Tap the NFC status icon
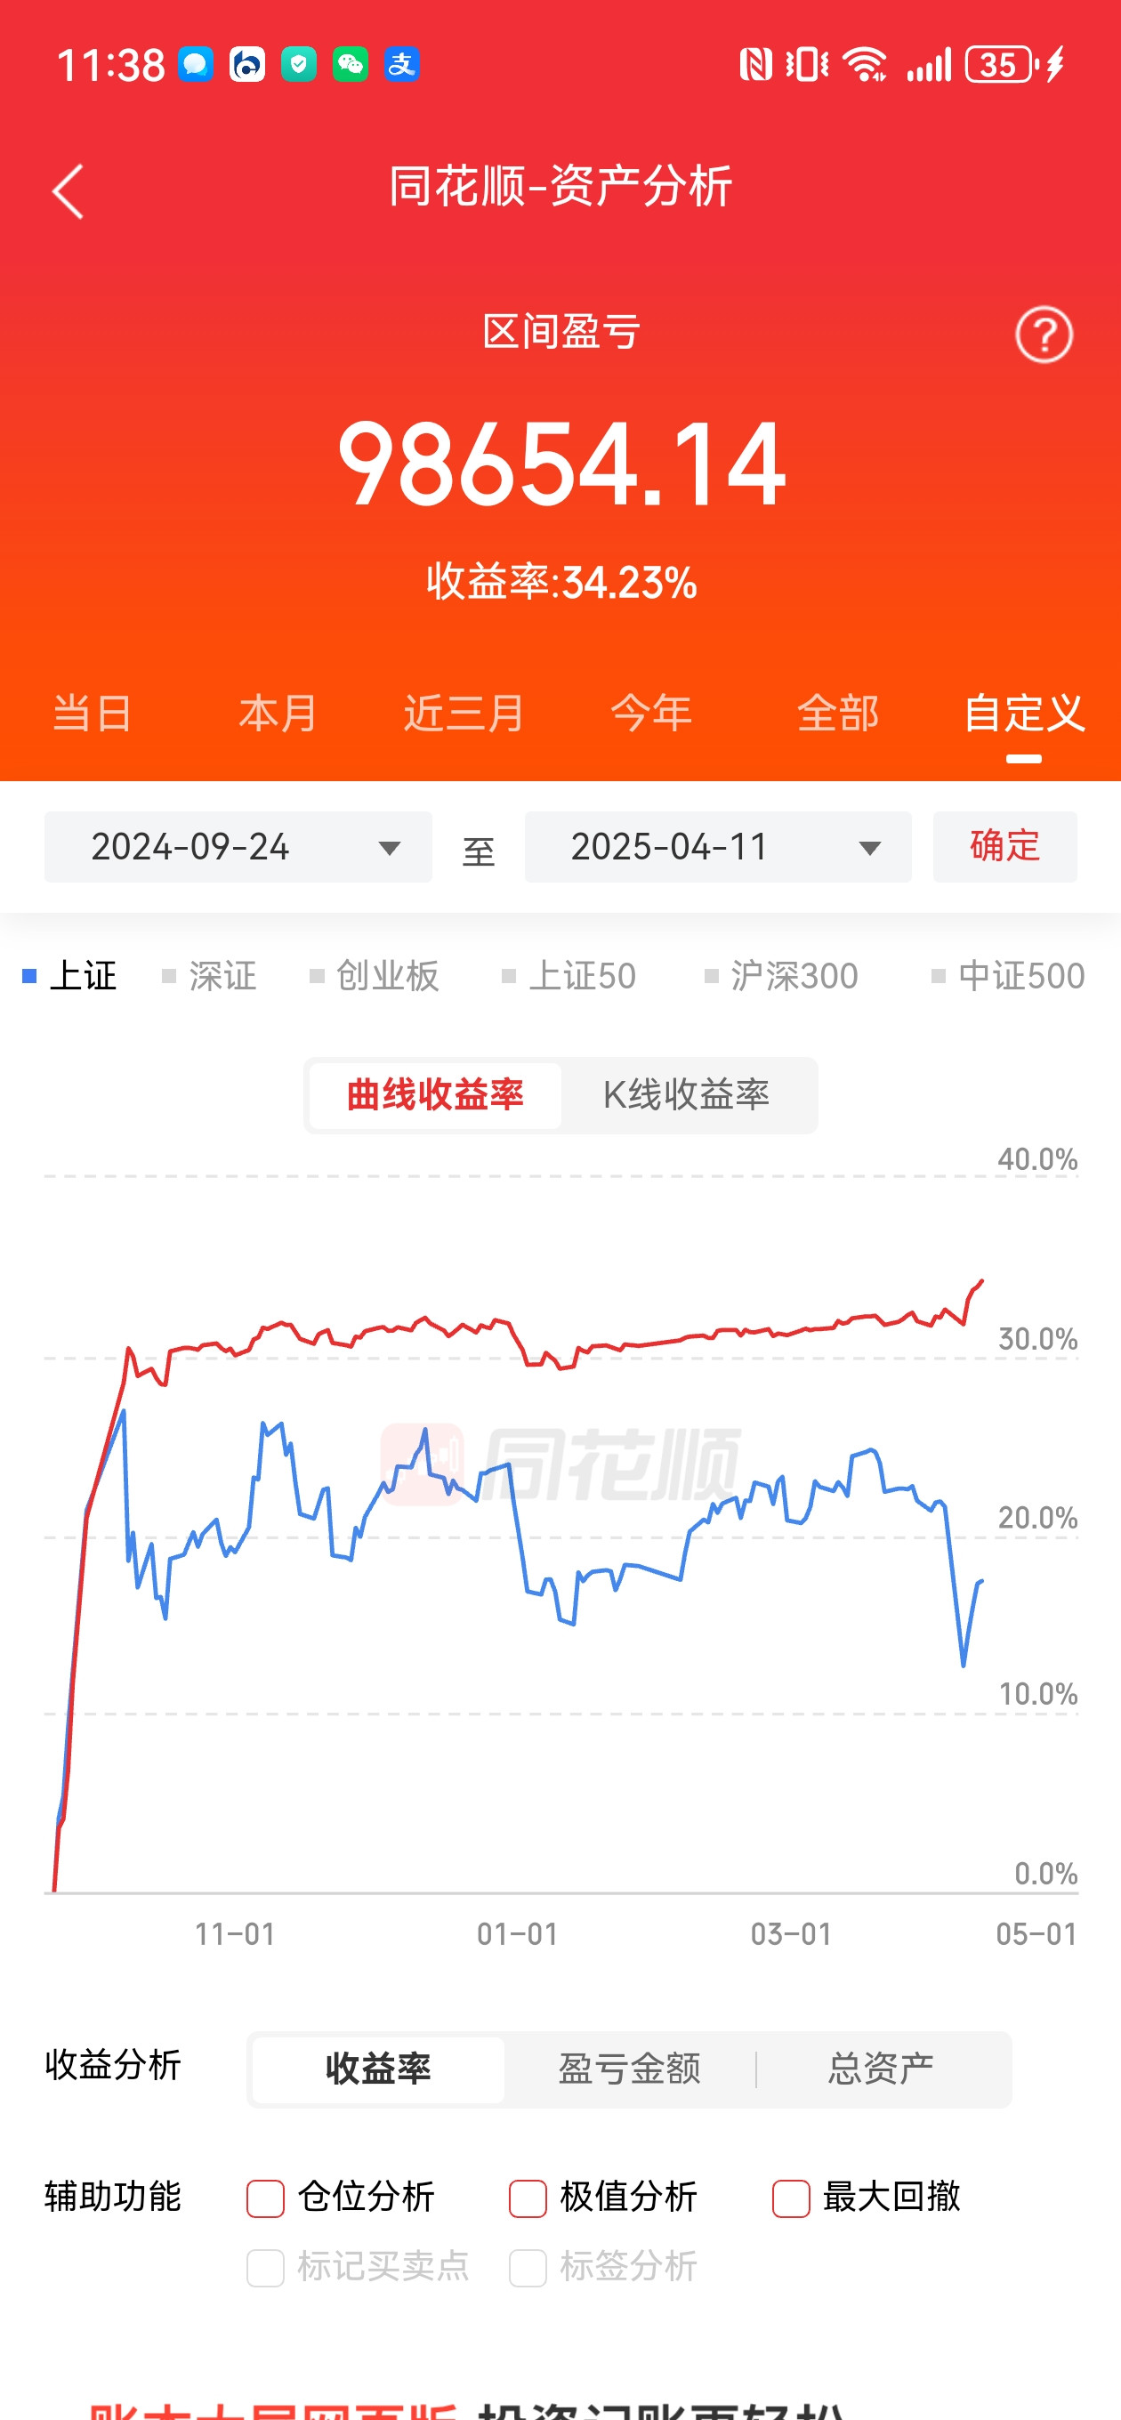Viewport: 1121px width, 2420px height. pos(755,65)
